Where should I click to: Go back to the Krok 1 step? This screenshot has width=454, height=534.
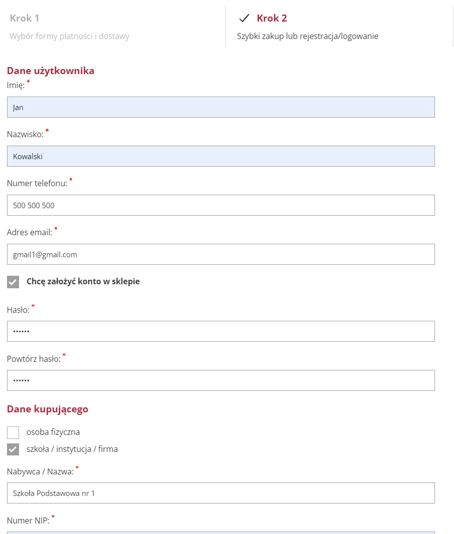(x=25, y=19)
